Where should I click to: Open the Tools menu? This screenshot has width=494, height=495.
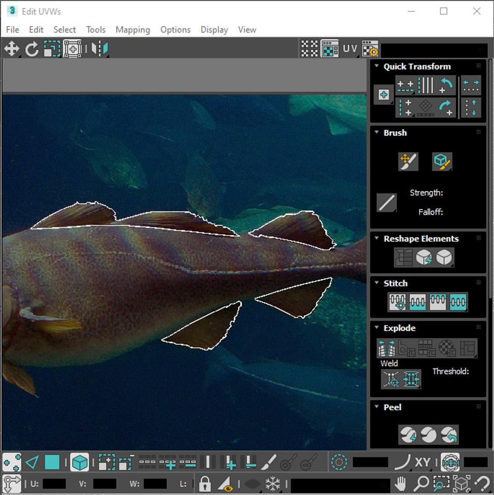pos(96,30)
